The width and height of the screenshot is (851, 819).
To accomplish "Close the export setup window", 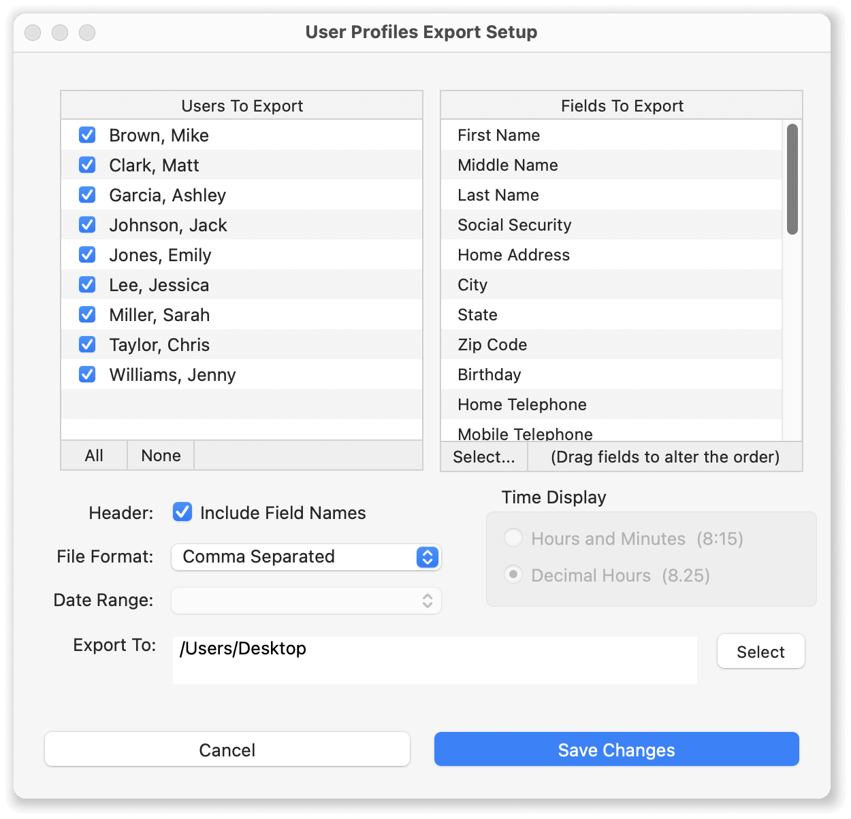I will [33, 32].
